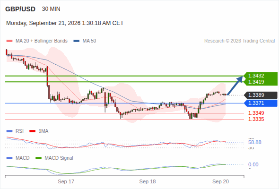Click the MA 50 blue legend swatch
The height and width of the screenshot is (189, 279).
(x=77, y=41)
